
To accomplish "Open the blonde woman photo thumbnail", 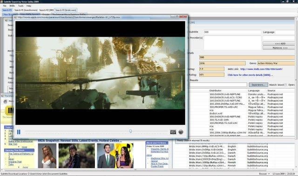I will pyautogui.click(x=47, y=156).
